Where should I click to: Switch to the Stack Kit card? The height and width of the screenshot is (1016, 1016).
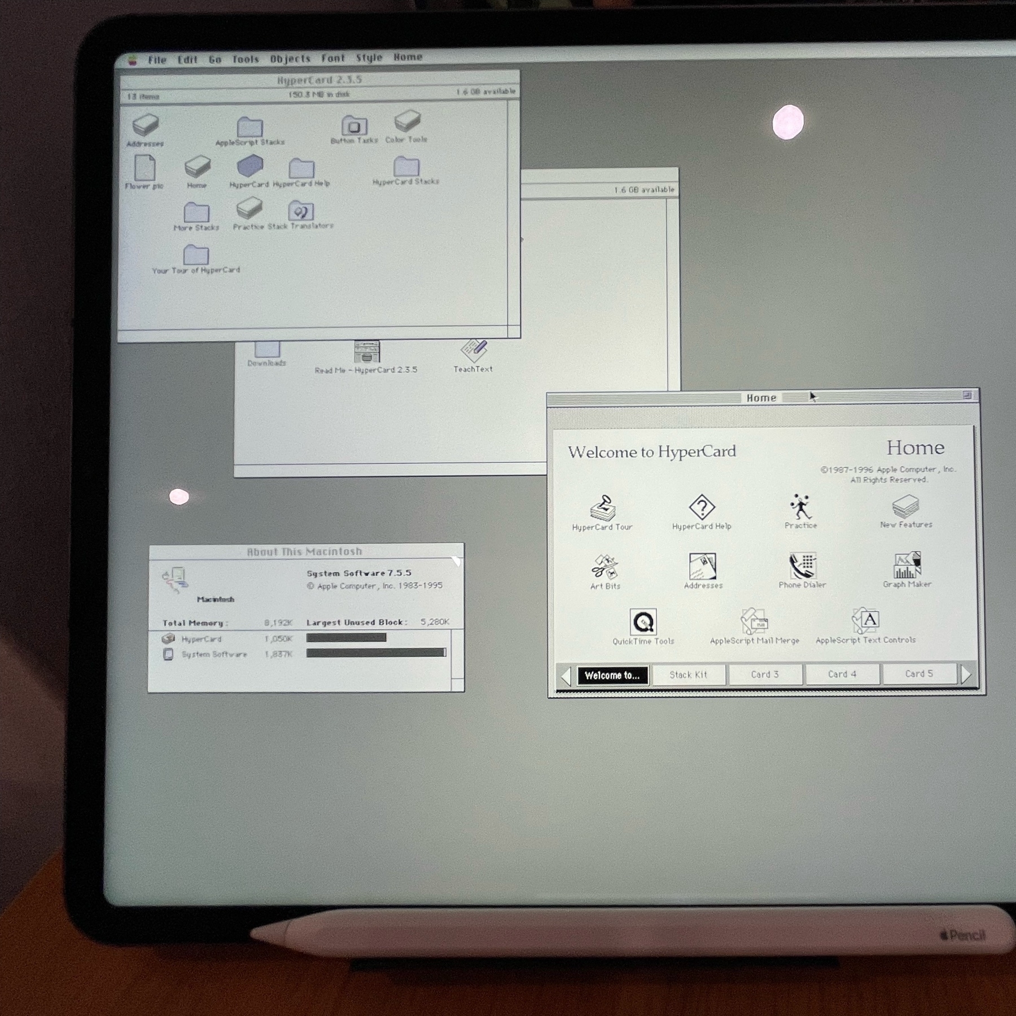pos(688,675)
